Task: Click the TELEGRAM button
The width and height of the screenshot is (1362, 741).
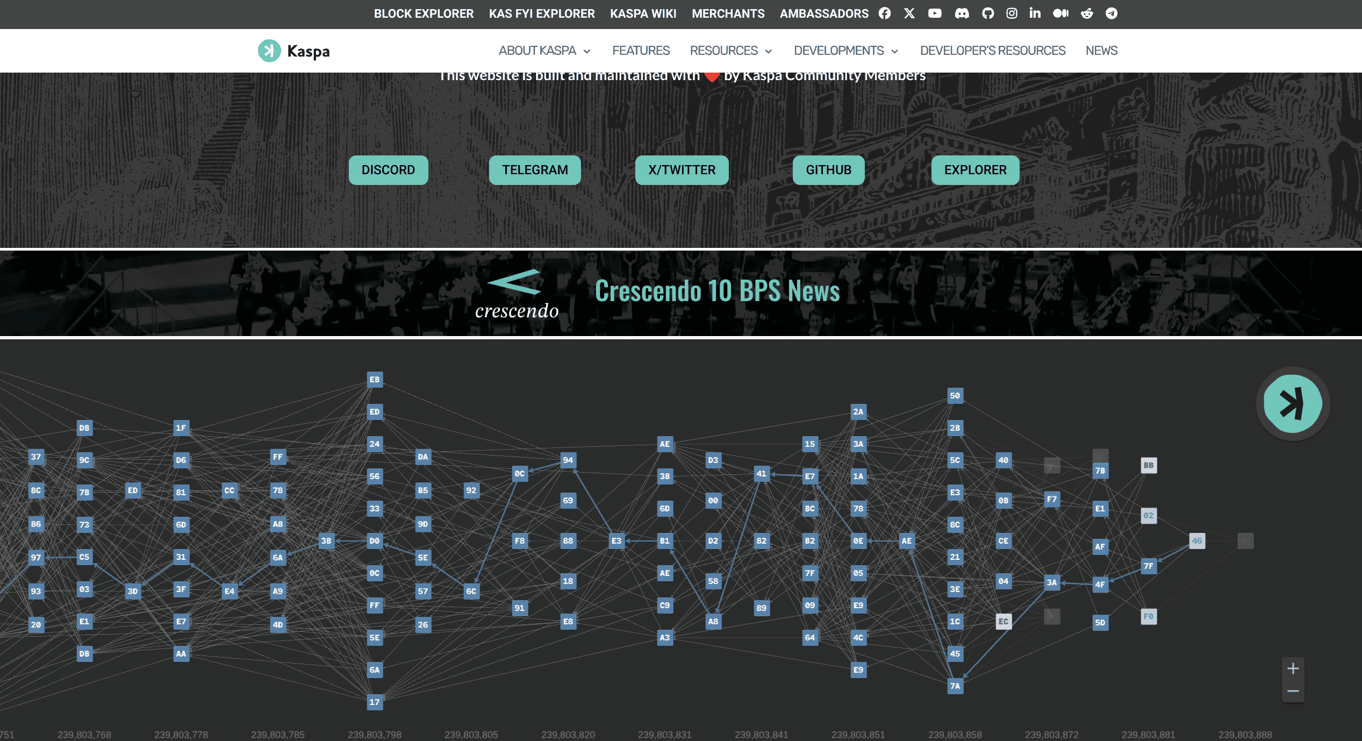Action: 535,170
